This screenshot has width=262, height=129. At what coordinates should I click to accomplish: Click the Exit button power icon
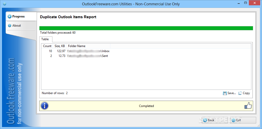233,120
